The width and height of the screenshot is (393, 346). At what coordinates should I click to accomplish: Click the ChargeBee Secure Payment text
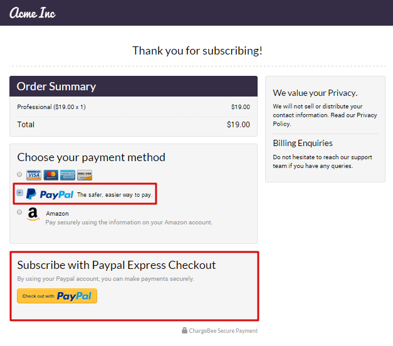(223, 331)
